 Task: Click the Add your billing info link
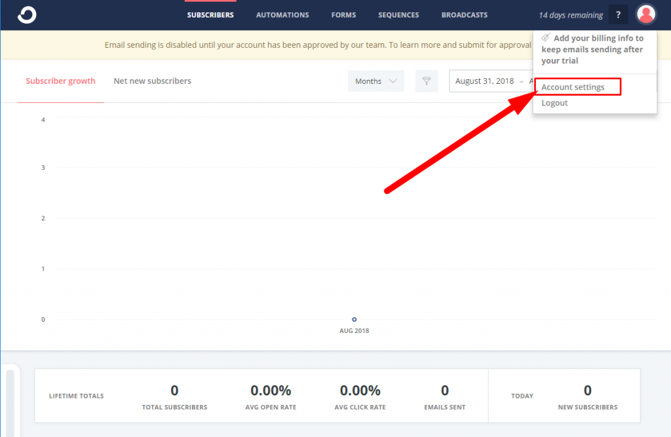point(592,49)
